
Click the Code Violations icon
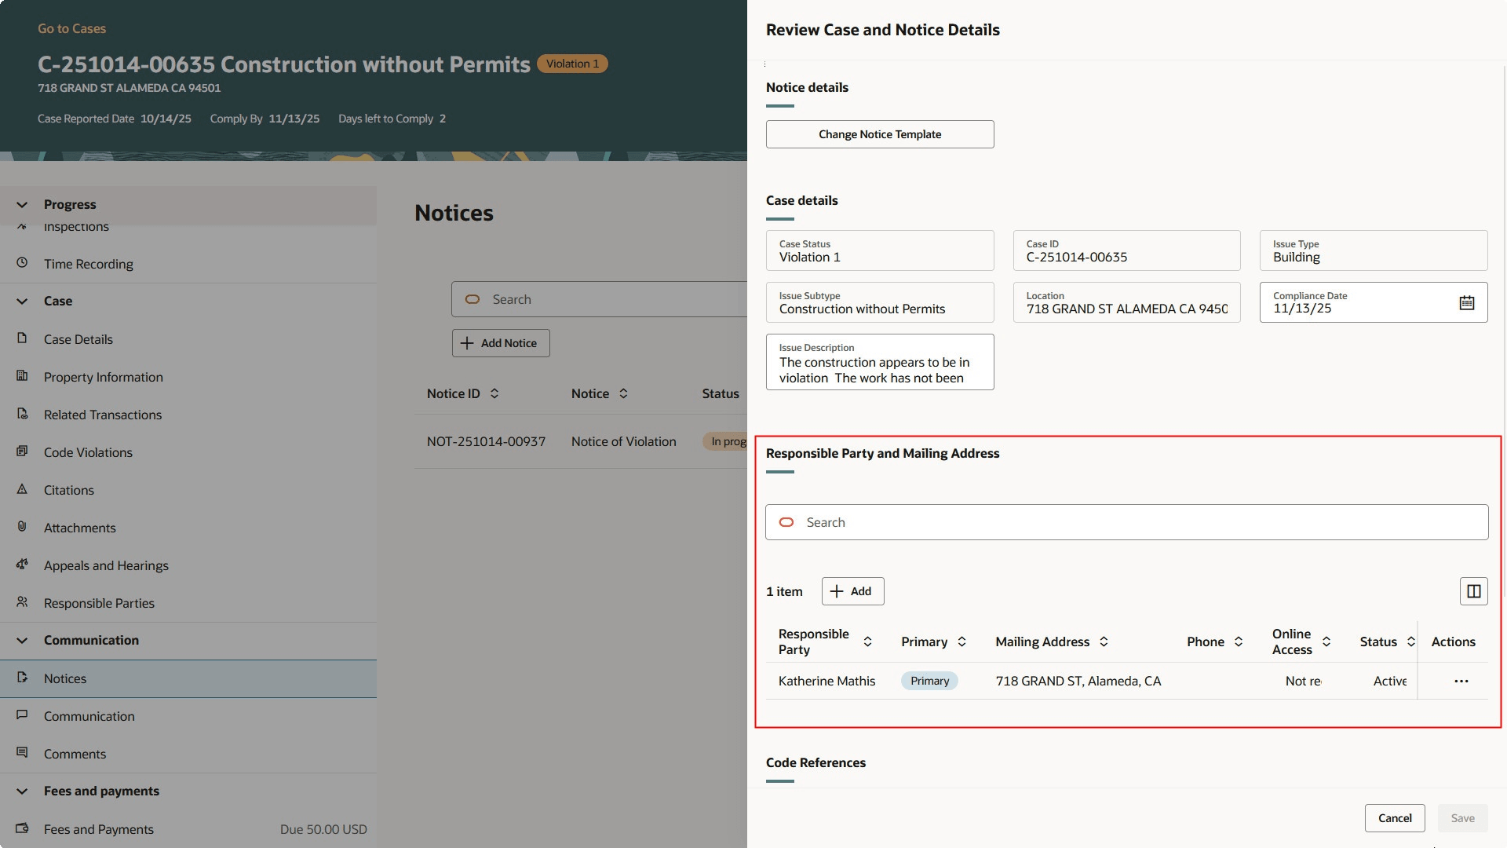(22, 451)
